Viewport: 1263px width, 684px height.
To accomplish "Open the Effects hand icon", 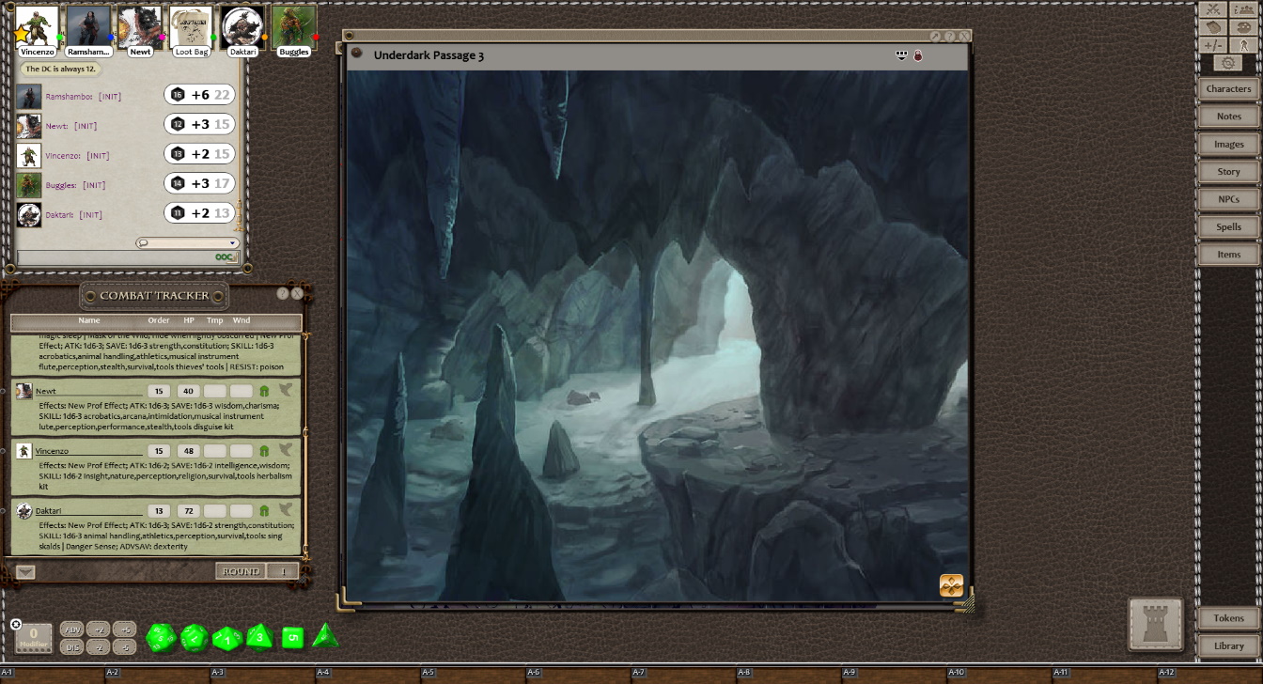I will click(x=1213, y=27).
